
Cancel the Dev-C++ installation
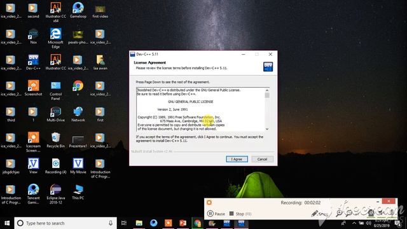click(262, 159)
